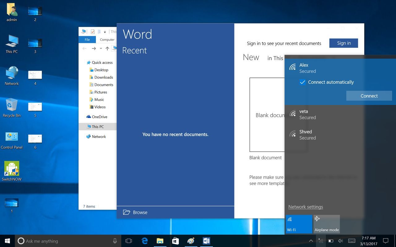The image size is (396, 247).
Task: Open Microsoft Edge from the taskbar
Action: click(144, 241)
